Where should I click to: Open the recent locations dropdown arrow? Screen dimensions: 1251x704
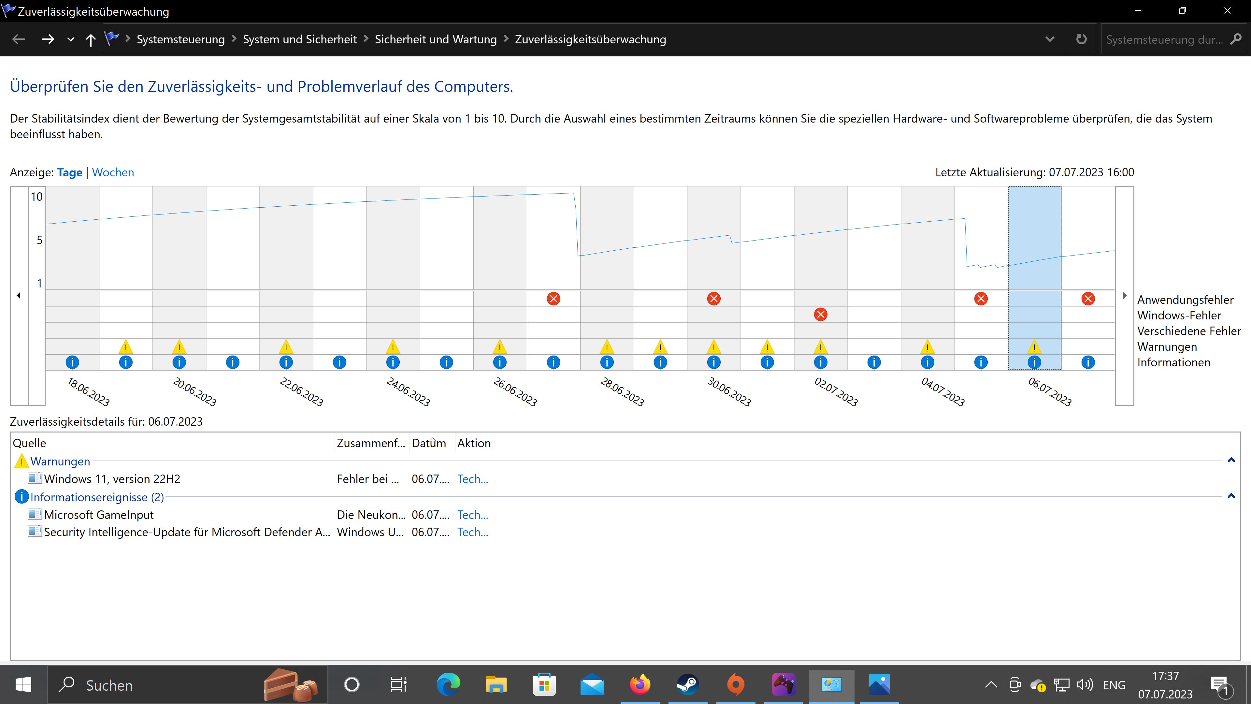click(x=70, y=39)
